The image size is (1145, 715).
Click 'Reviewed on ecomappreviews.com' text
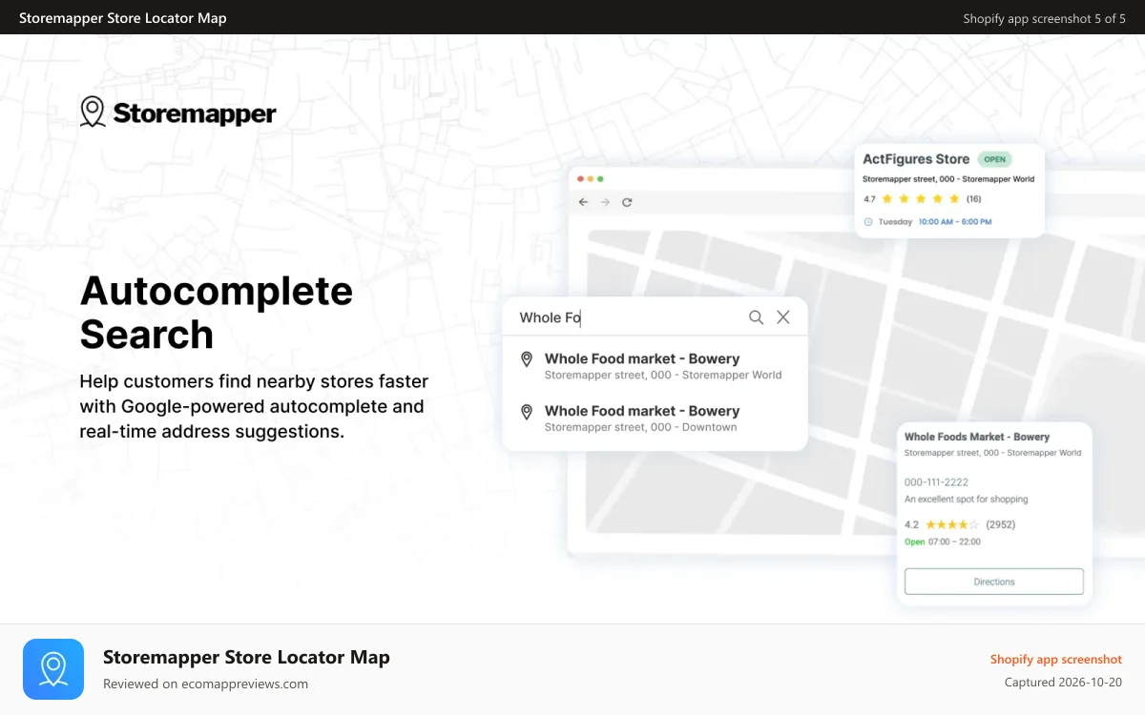pos(205,684)
